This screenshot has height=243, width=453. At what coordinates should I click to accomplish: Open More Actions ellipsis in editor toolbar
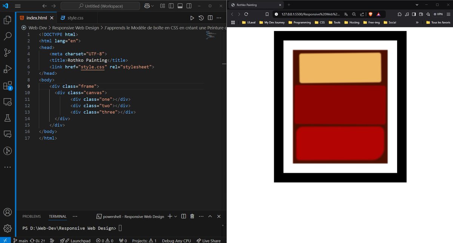click(x=219, y=18)
